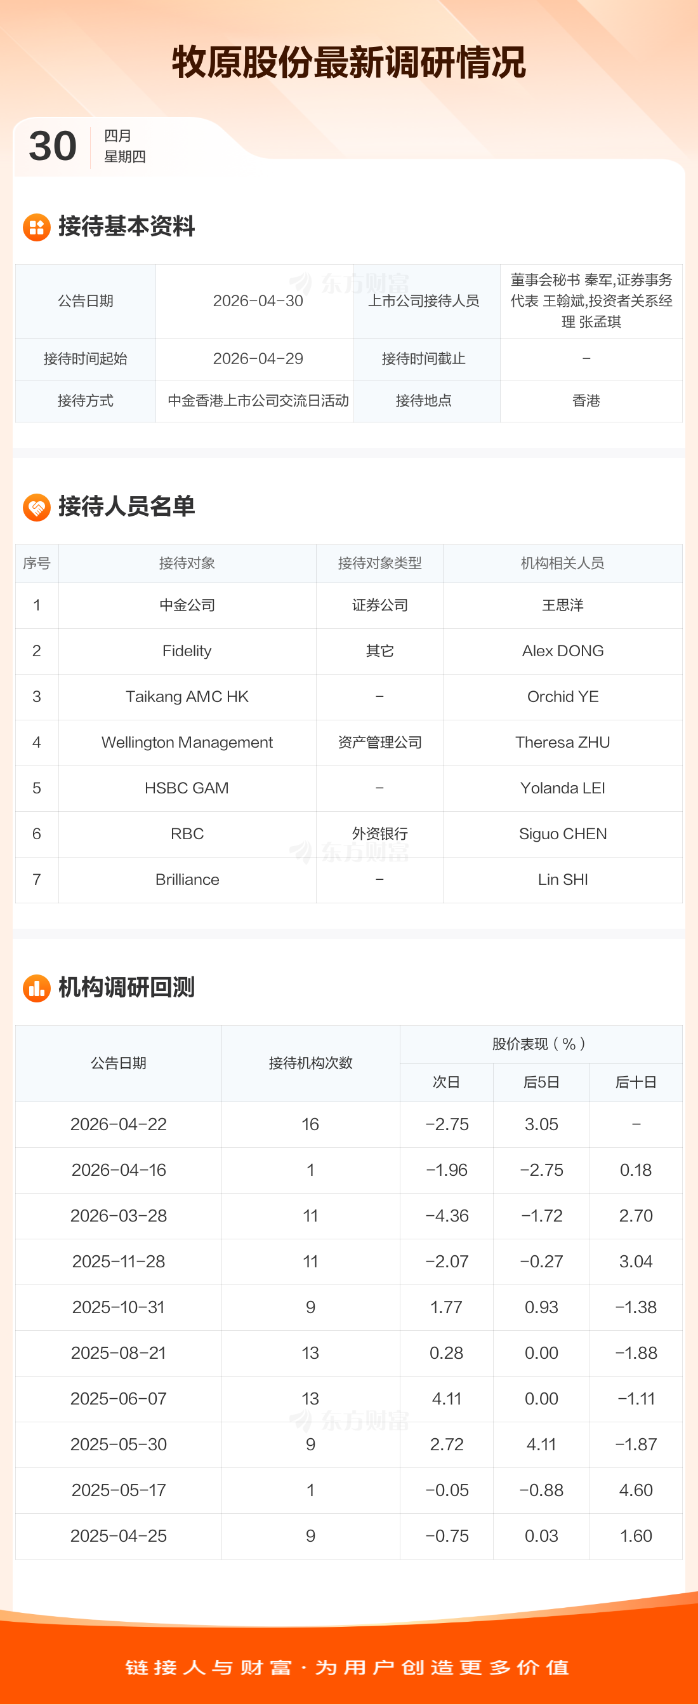The width and height of the screenshot is (698, 1705).
Task: Select the 2025-10-31 backtest row date
Action: [118, 1307]
